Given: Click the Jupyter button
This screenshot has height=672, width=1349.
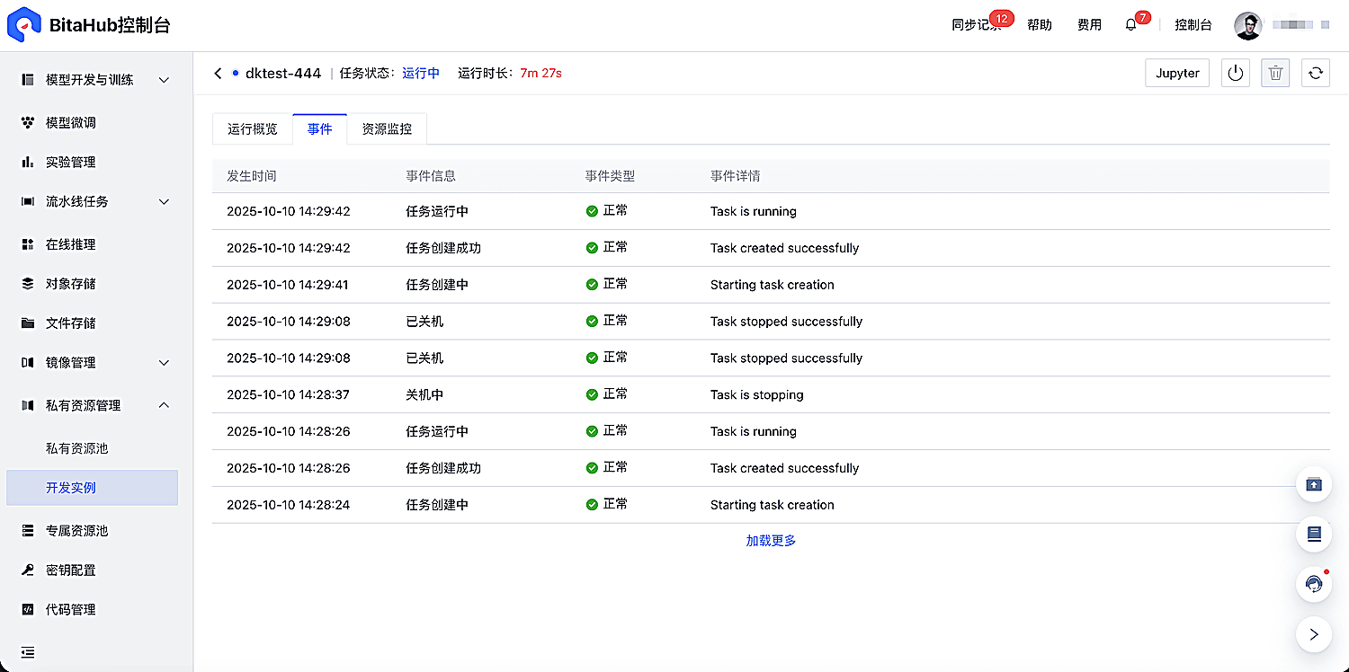Looking at the screenshot, I should point(1177,74).
